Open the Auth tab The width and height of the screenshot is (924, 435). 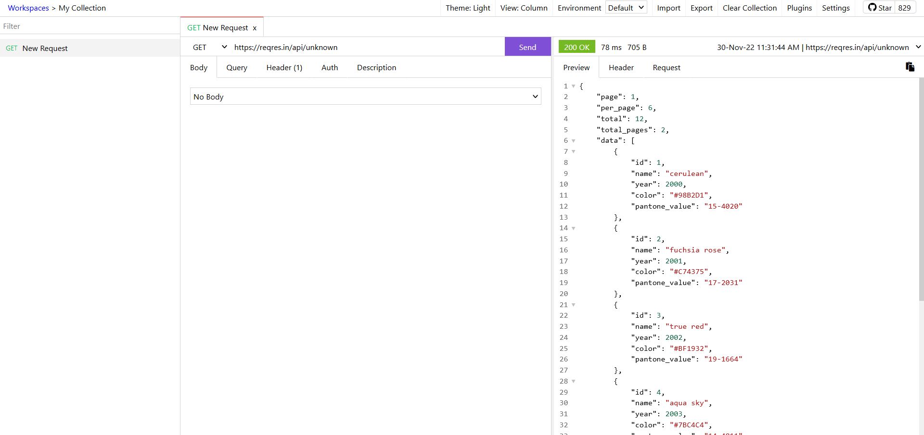[330, 67]
